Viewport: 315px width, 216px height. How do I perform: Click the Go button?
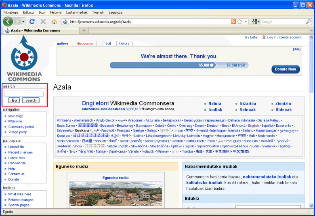pyautogui.click(x=14, y=100)
